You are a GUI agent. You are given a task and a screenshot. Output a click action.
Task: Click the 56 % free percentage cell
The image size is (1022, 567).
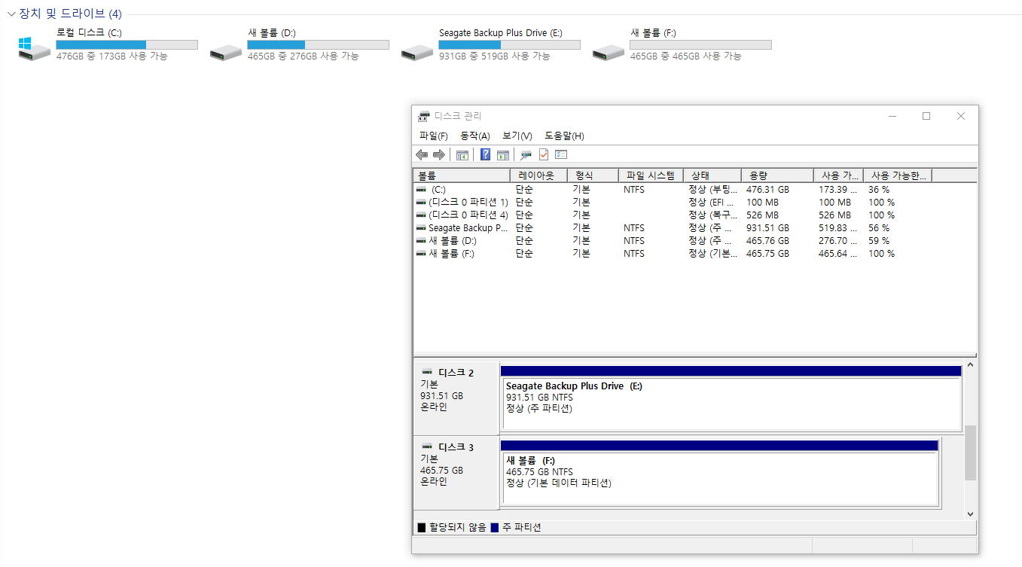point(879,228)
